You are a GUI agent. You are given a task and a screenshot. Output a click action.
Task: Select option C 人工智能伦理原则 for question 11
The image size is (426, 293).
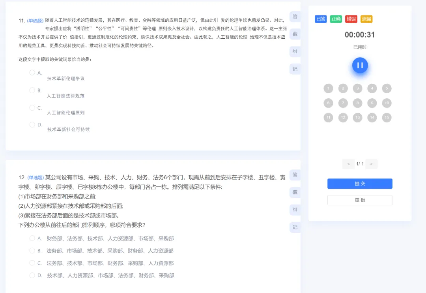(32, 108)
